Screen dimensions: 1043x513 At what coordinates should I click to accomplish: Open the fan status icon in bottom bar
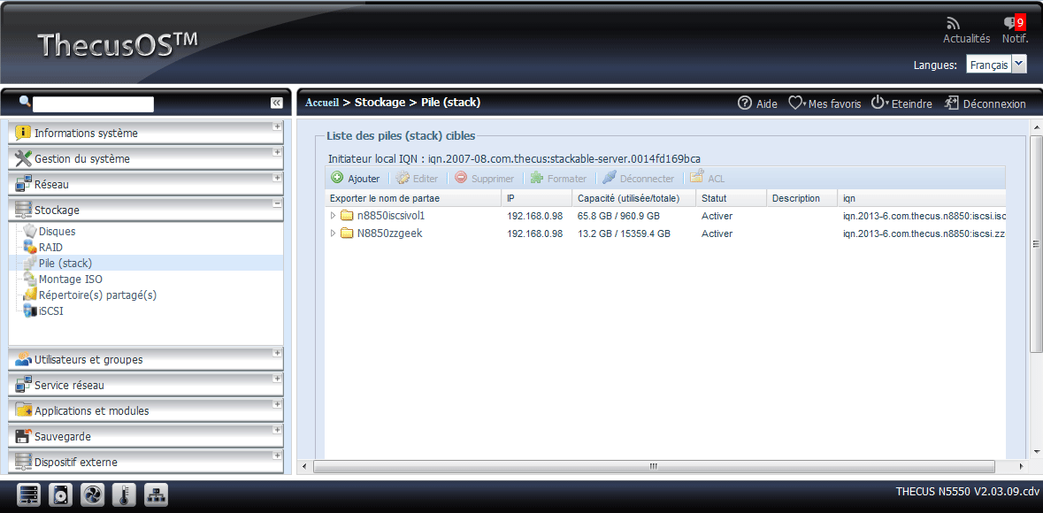click(x=93, y=494)
